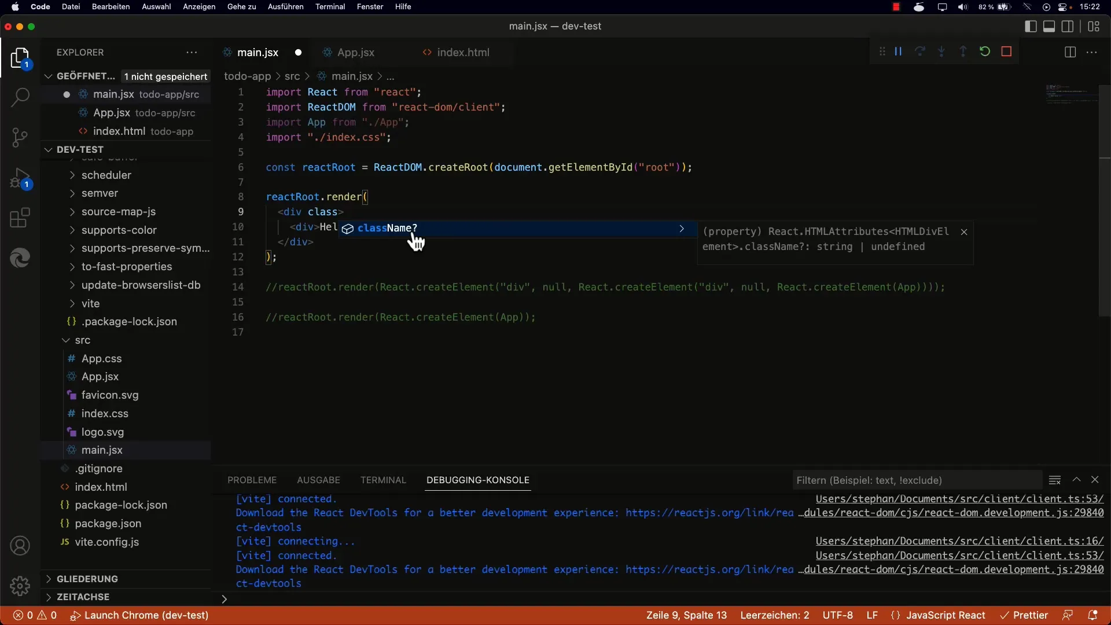This screenshot has width=1111, height=625.
Task: Click the feedback icon in status bar
Action: [1068, 615]
